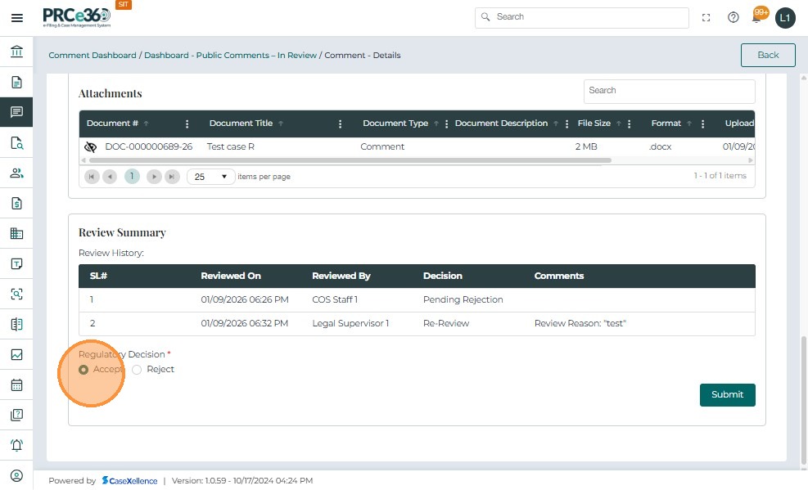Screen dimensions: 808x490
Task: Open Document # column options menu
Action: (187, 124)
